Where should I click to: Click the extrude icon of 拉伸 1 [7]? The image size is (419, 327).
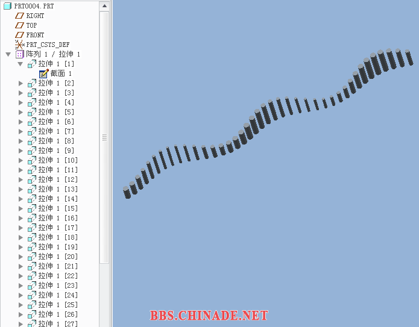click(x=32, y=131)
